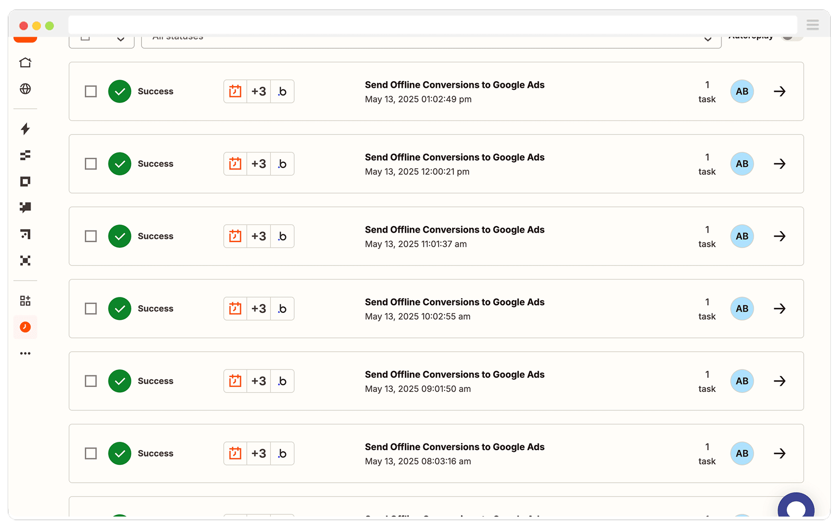Open the Tables icon in the sidebar
Screen dimensions: 838x528
(x=25, y=155)
